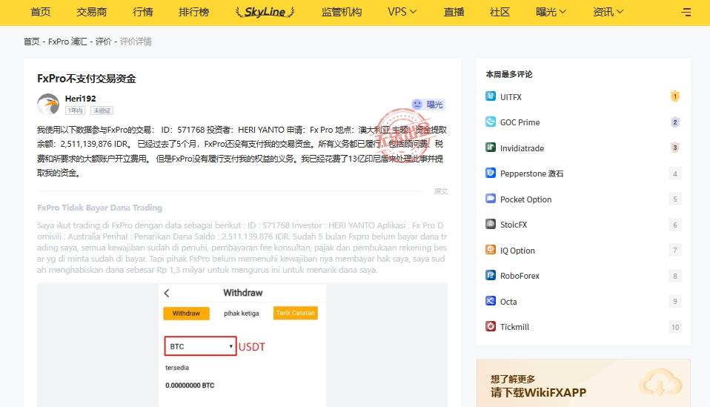Click the rank 3 bronze badge

[x=674, y=147]
